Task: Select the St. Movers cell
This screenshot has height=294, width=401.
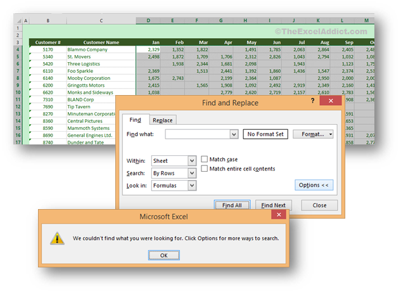Action: coord(101,56)
